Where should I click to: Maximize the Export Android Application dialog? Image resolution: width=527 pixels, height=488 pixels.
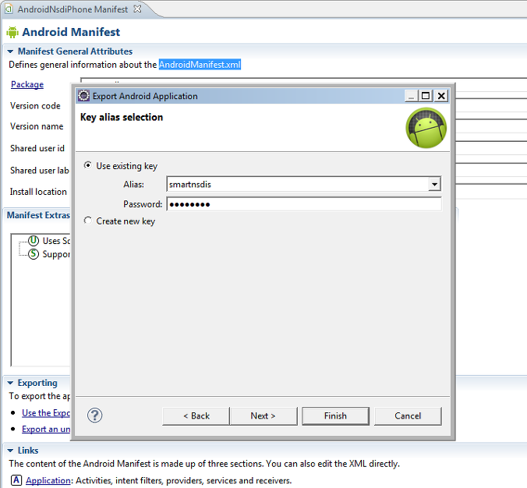click(x=426, y=96)
